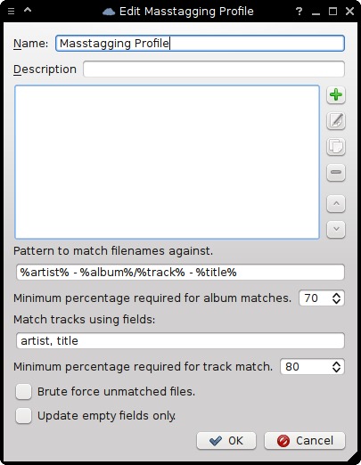This screenshot has height=465, width=361.
Task: Decrease the album match percentage spinner
Action: coord(336,301)
